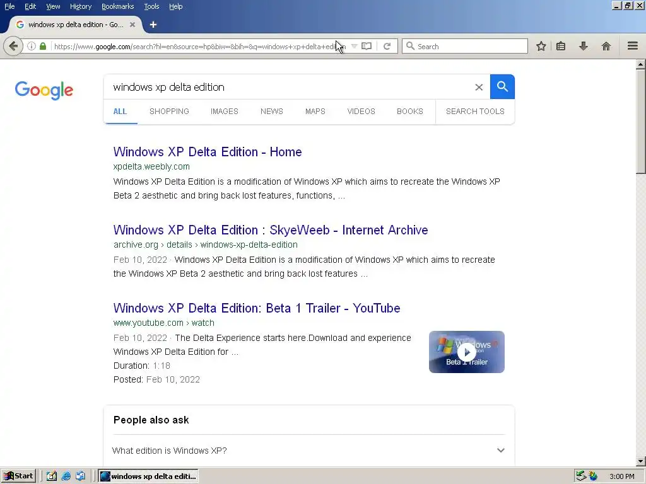Click www.youtube.com watch URL text
Screen dimensions: 646x484
click(164, 323)
